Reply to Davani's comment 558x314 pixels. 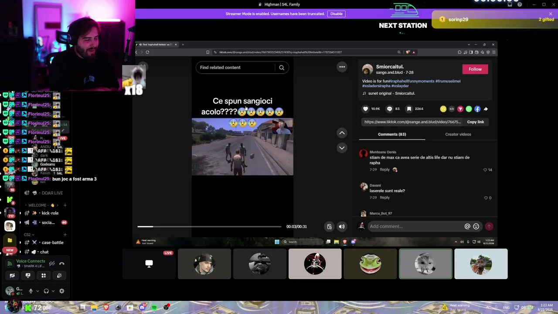[x=384, y=198]
